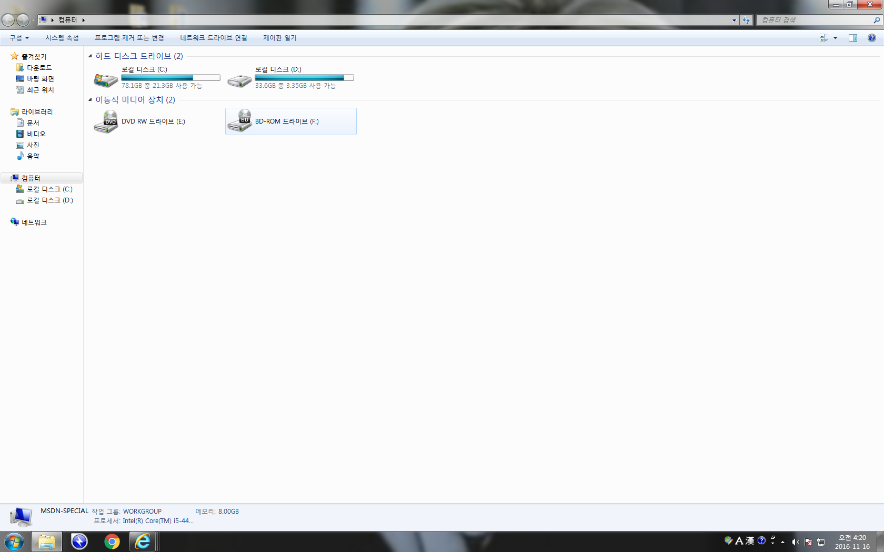Open 최근 위치 icon in favorites
Screen dimensions: 884x552
pos(20,90)
